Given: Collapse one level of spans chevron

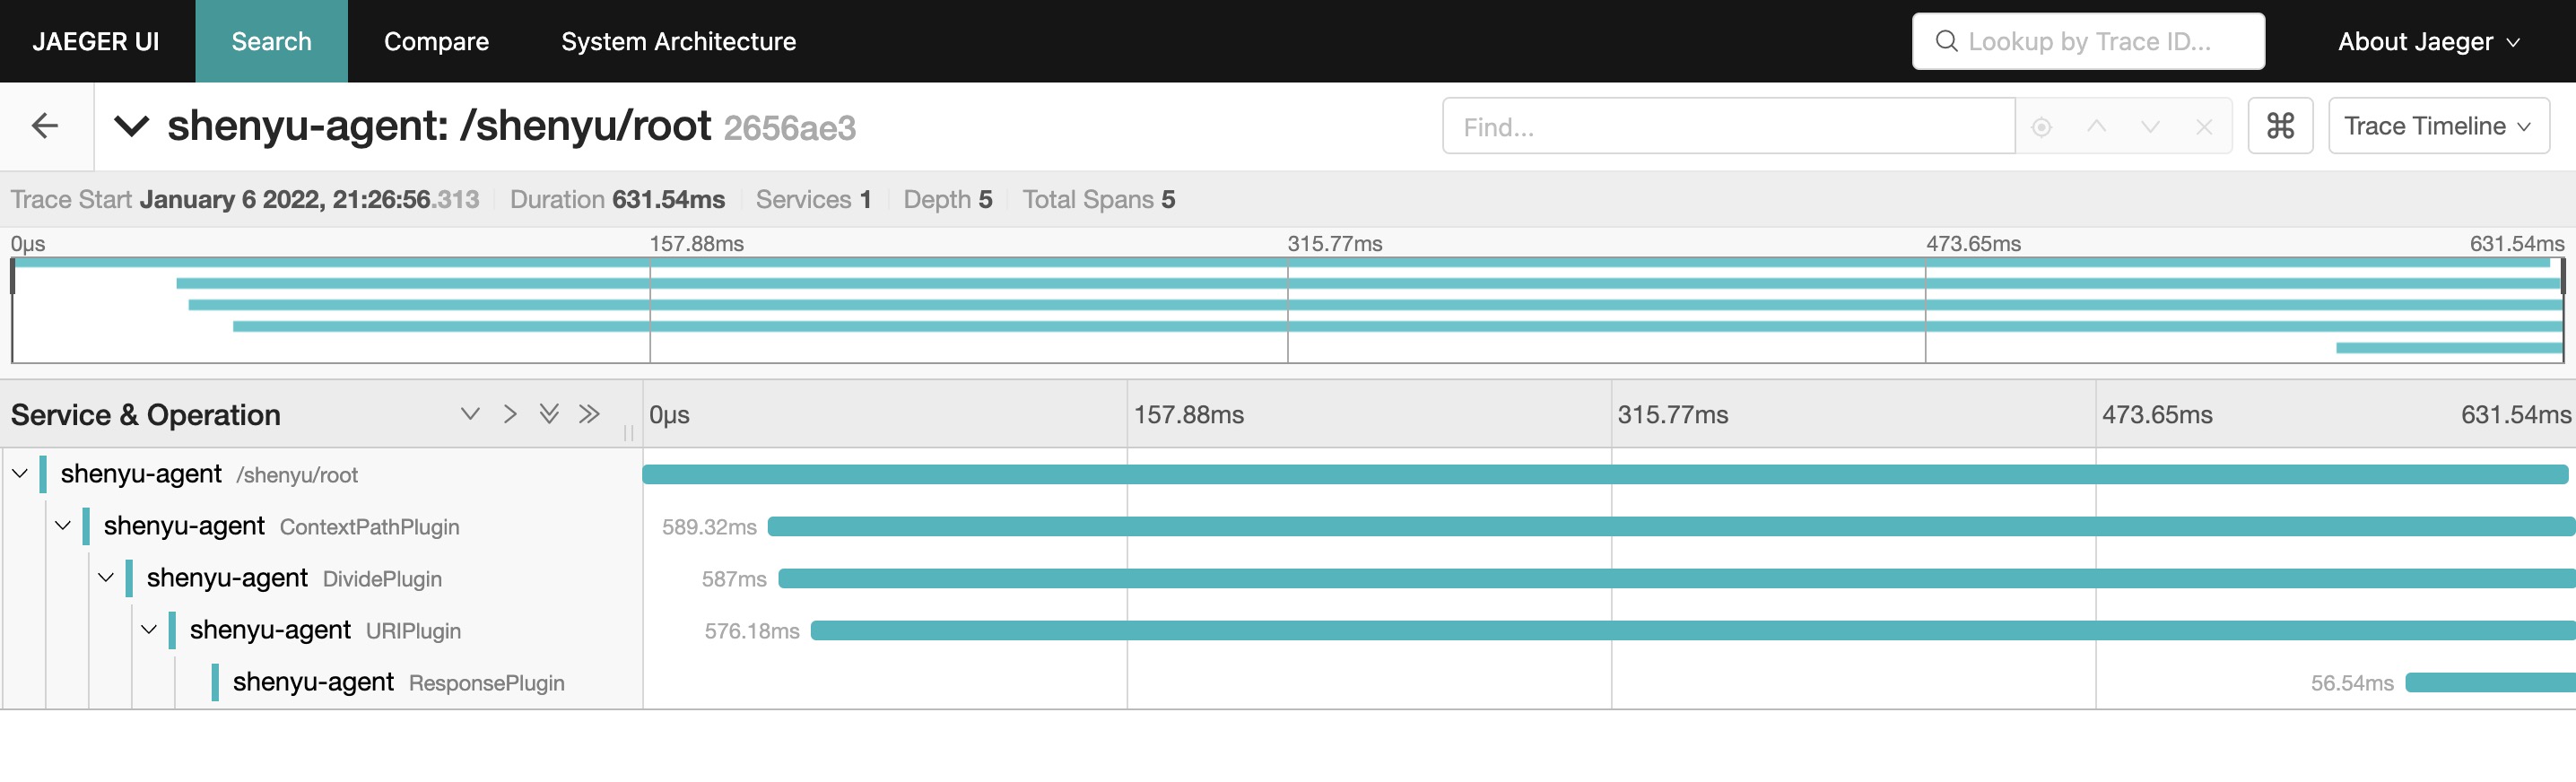Looking at the screenshot, I should tap(510, 414).
